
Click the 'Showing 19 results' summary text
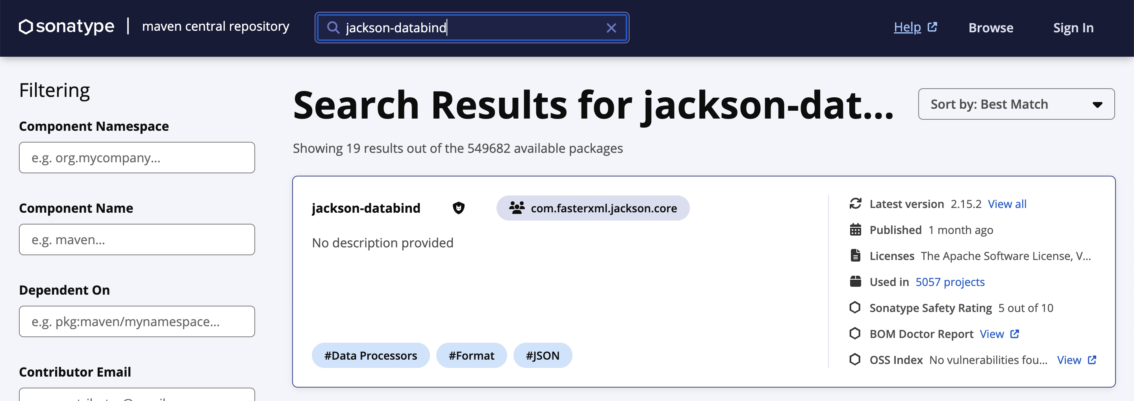pyautogui.click(x=458, y=149)
